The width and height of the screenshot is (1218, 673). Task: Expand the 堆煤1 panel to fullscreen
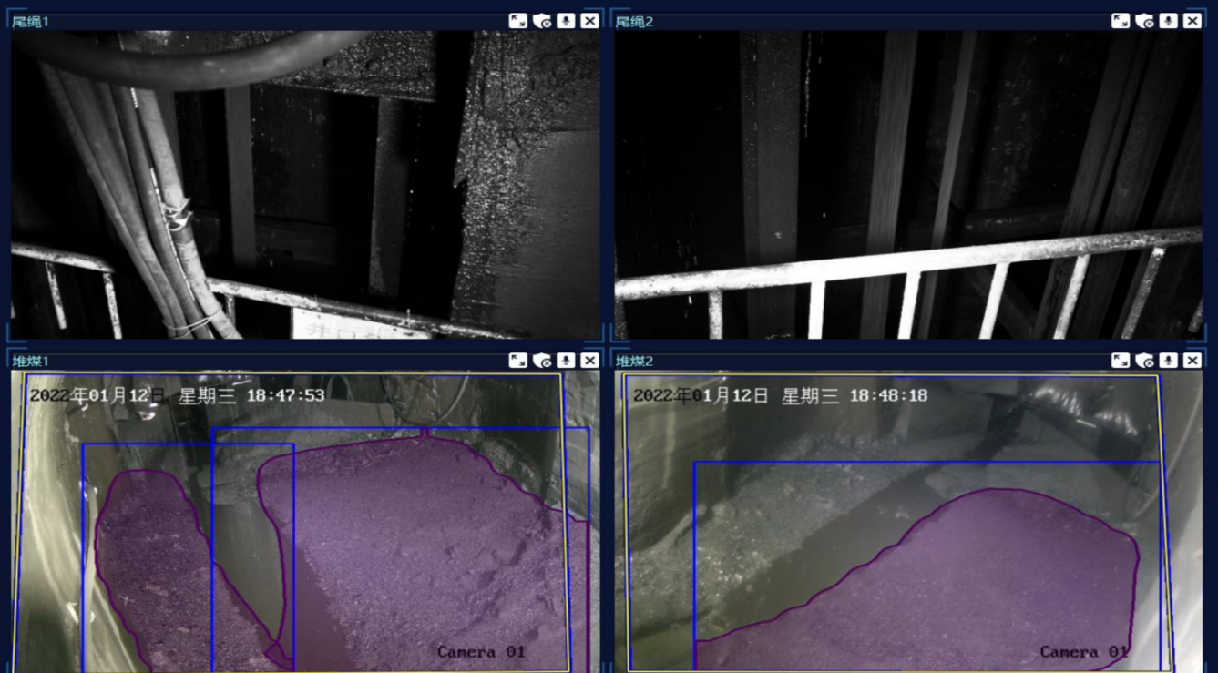click(517, 361)
